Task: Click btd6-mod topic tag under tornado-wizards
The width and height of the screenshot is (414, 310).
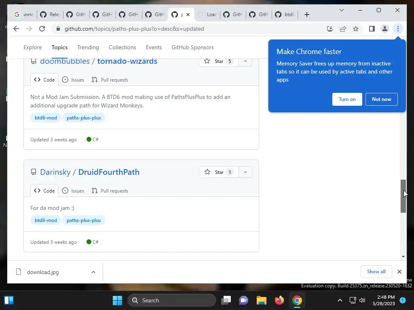Action: tap(46, 118)
